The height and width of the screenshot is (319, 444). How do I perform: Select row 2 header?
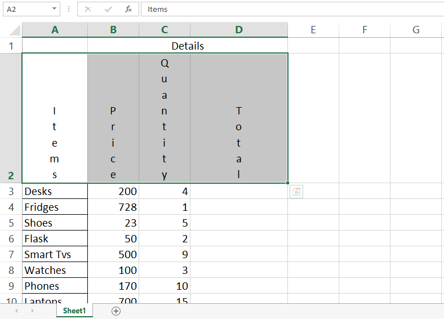pos(11,118)
